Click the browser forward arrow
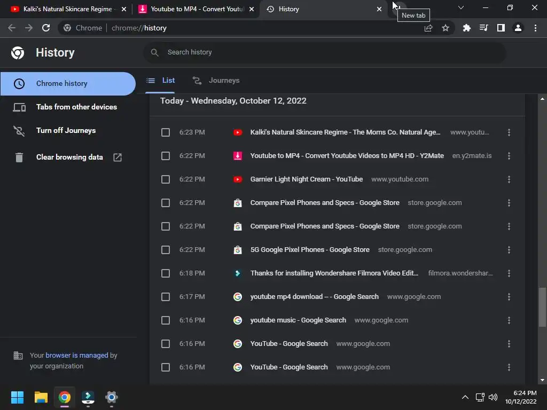 point(29,28)
